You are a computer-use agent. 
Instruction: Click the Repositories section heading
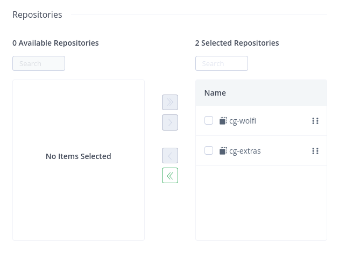coord(37,15)
